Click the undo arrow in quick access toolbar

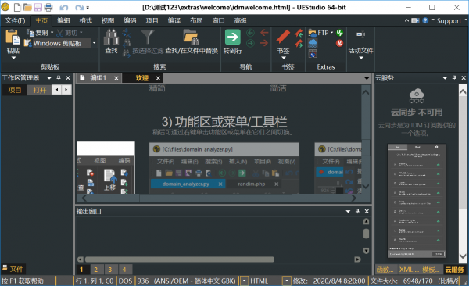point(64,8)
